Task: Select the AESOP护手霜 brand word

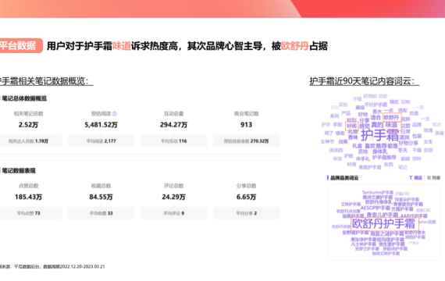Action: tap(375, 208)
